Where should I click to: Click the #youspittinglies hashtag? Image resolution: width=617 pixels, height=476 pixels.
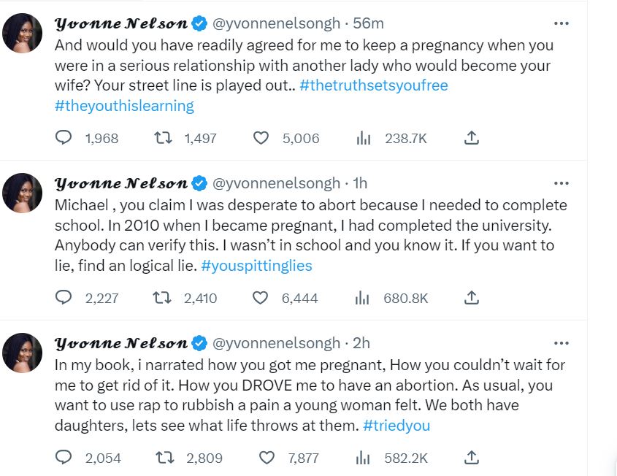tap(256, 266)
